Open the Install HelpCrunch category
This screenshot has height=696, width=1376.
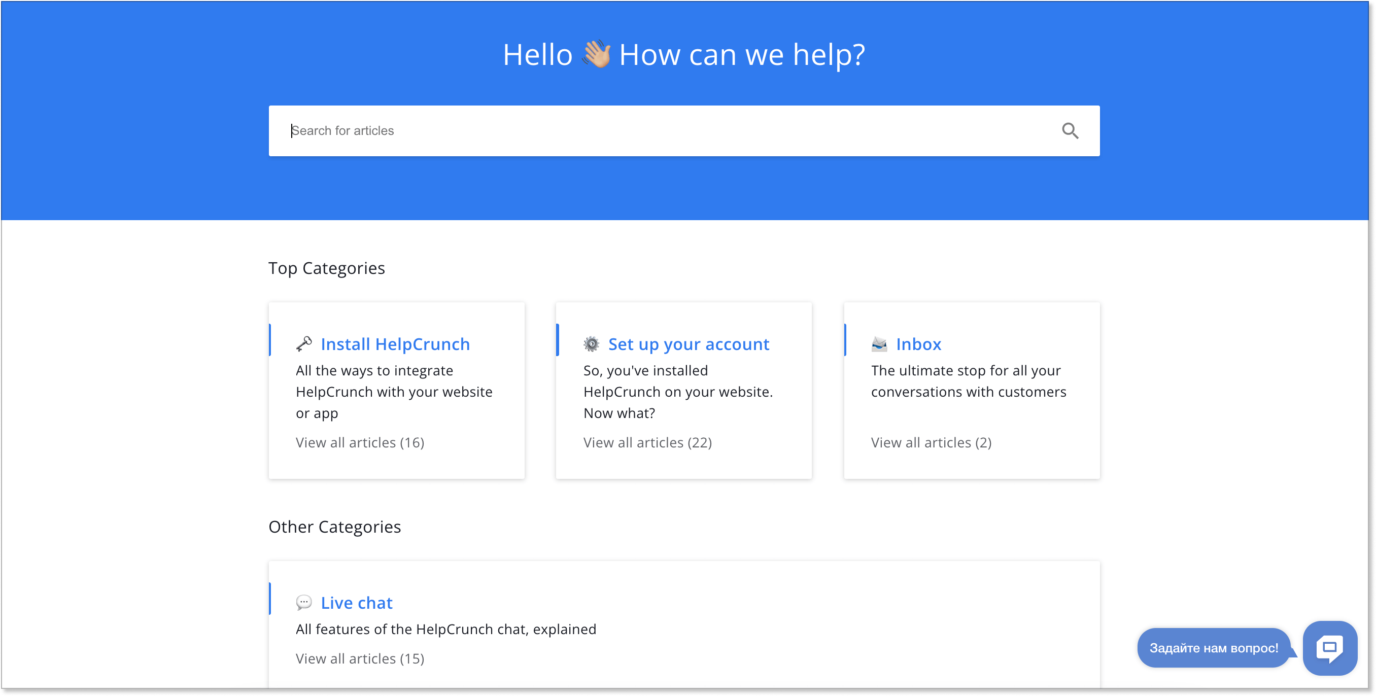[x=395, y=344]
